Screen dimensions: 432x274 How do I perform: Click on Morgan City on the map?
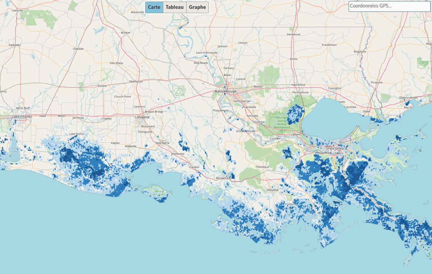click(224, 178)
